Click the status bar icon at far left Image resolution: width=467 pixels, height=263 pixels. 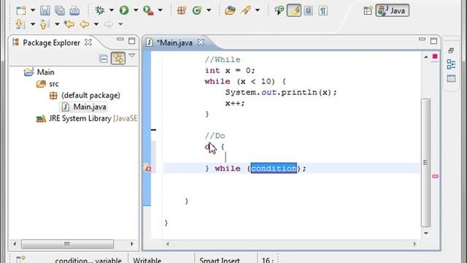tap(20, 259)
